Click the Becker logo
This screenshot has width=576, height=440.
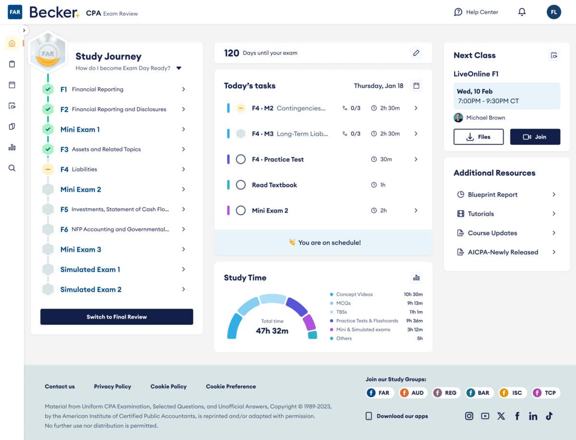coord(54,12)
